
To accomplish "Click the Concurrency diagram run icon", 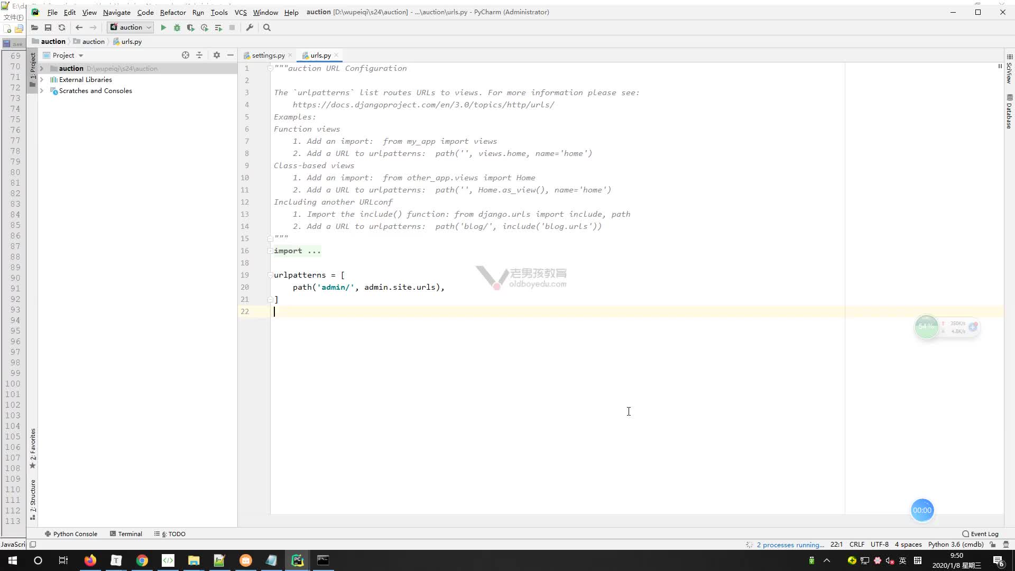I will point(218,27).
